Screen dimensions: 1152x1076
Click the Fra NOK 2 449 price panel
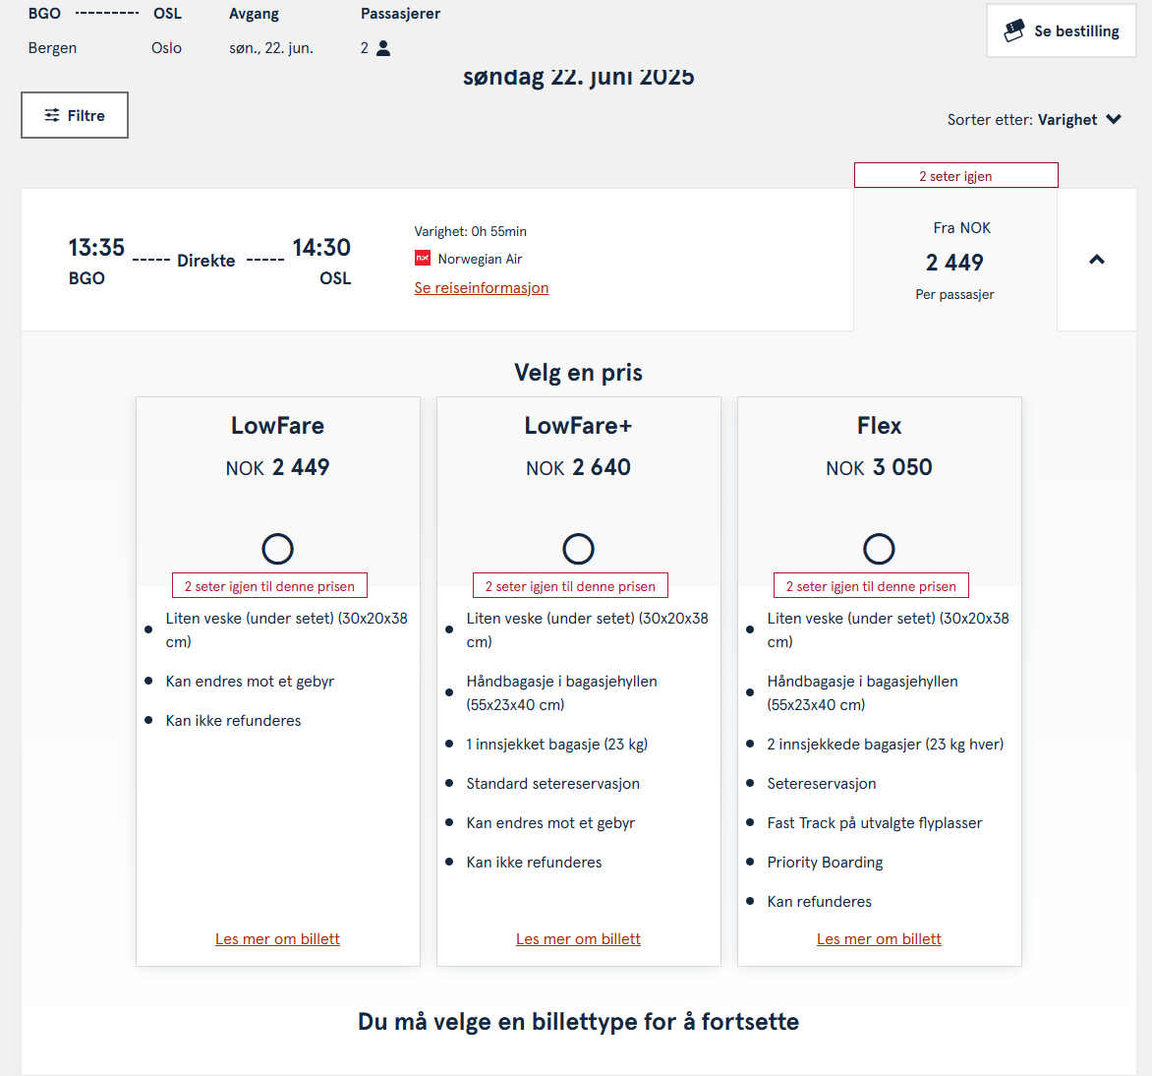[954, 261]
